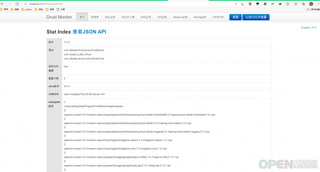Click log4j-api-2.14.1.jar path
The height and width of the screenshot is (172, 320).
tap(117, 166)
